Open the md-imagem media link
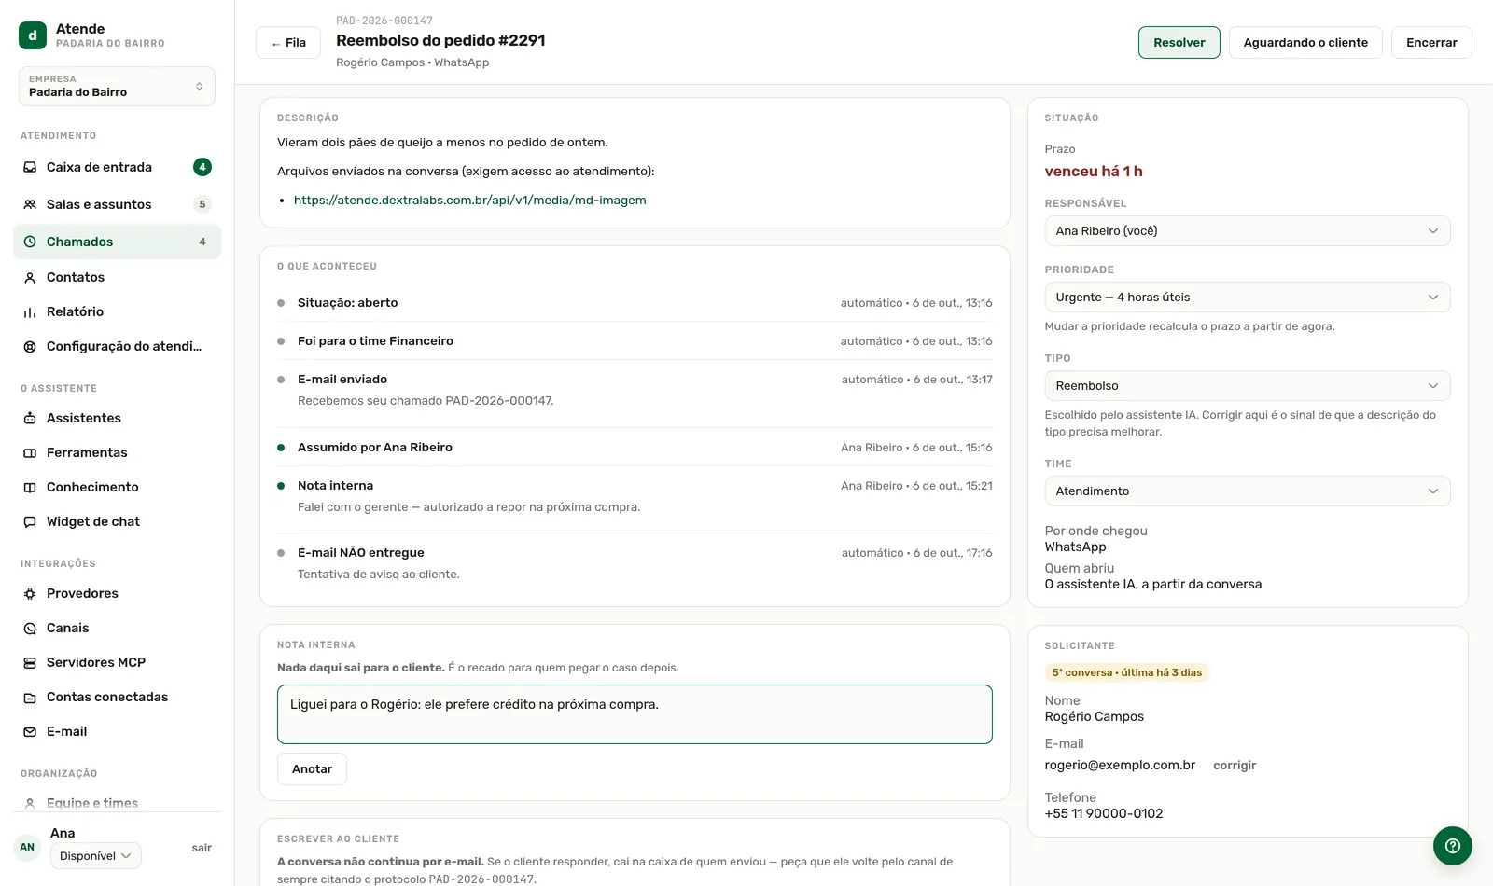The image size is (1493, 886). point(469,200)
